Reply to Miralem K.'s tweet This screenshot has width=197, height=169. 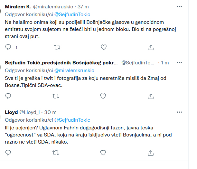pos(9,47)
